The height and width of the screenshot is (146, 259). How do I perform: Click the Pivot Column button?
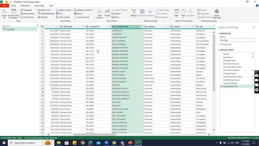point(63,17)
